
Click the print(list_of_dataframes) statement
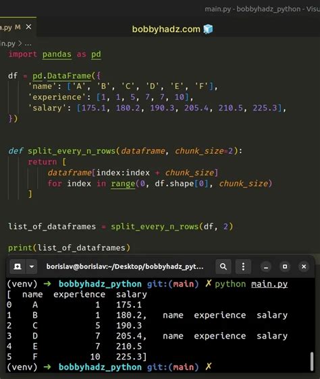click(x=69, y=248)
